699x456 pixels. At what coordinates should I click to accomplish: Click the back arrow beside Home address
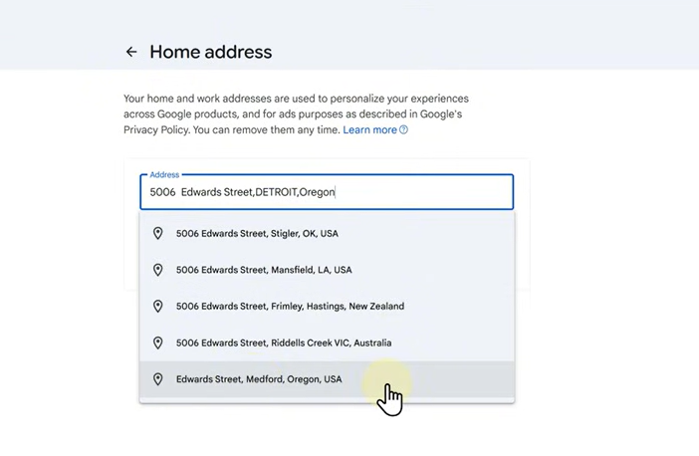[x=131, y=52]
